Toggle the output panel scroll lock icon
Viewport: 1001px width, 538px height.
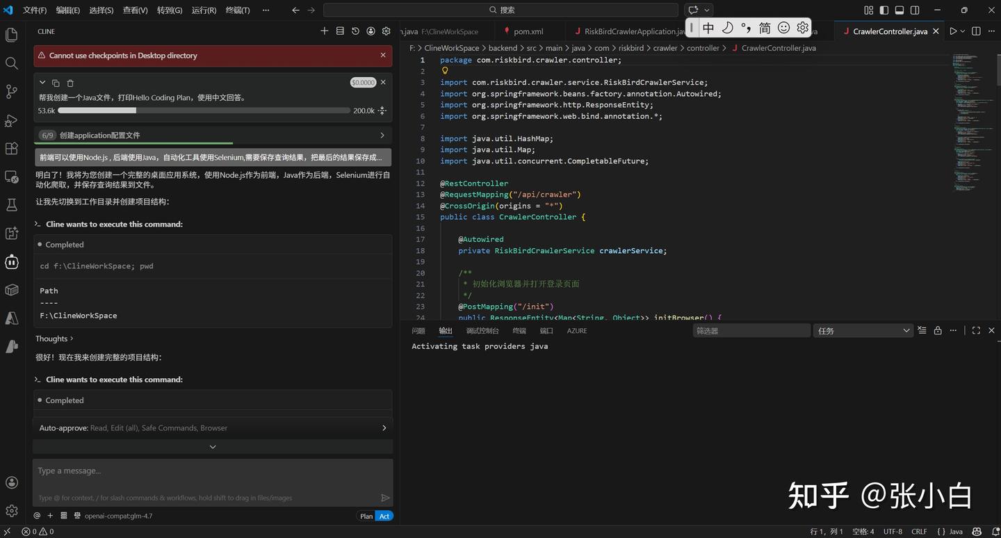(938, 331)
